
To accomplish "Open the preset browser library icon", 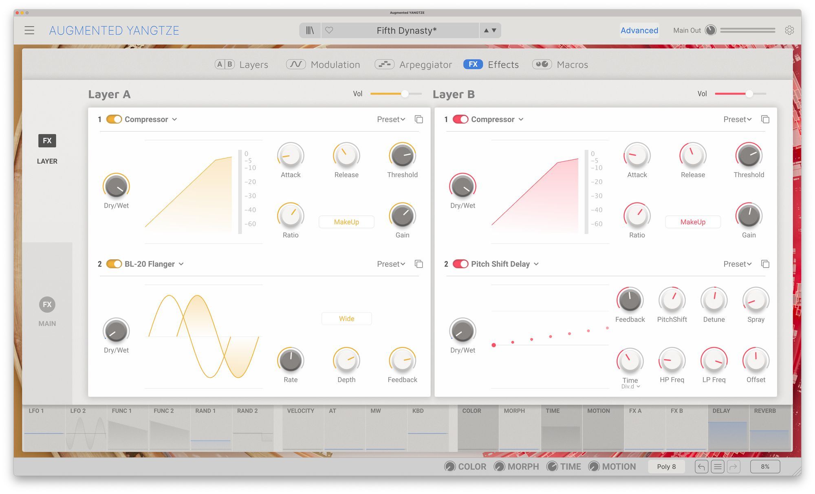I will (x=310, y=31).
